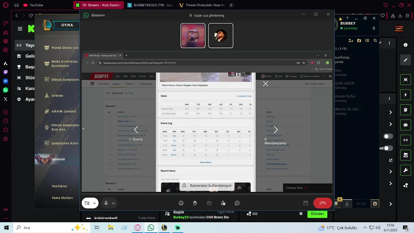The width and height of the screenshot is (414, 233).
Task: Select first participant video thumbnail
Action: (193, 36)
